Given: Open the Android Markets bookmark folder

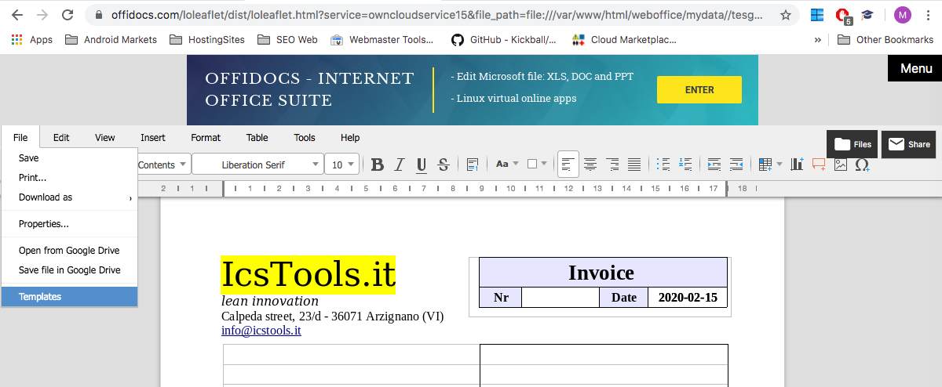Looking at the screenshot, I should pyautogui.click(x=111, y=39).
